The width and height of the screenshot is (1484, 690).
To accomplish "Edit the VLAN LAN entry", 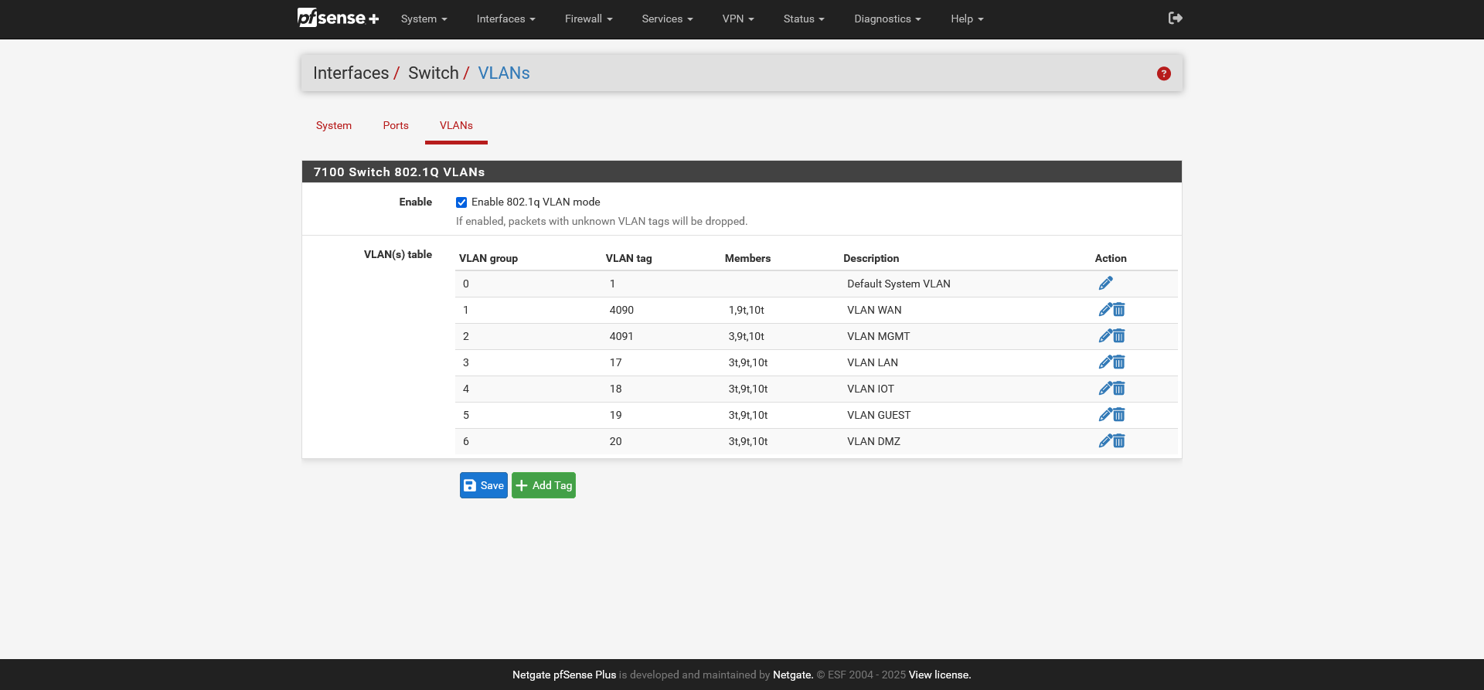I will click(x=1105, y=362).
